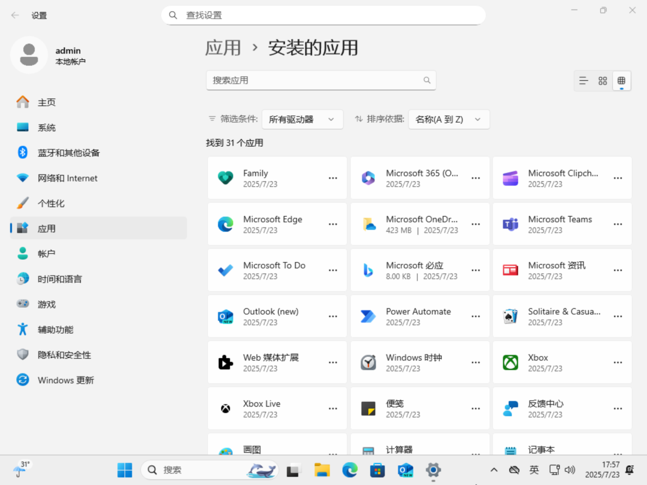The height and width of the screenshot is (485, 647).
Task: Open more options for Microsoft OneDrive
Action: click(475, 225)
